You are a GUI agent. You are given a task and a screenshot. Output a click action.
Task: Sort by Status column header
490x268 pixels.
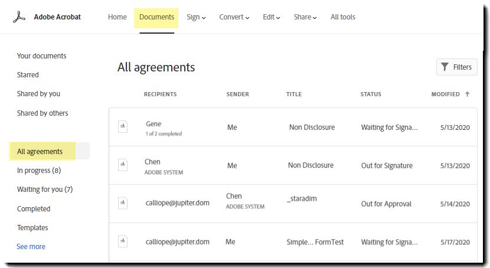(x=371, y=94)
